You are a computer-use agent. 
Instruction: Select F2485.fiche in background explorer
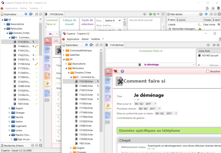(x=24, y=86)
